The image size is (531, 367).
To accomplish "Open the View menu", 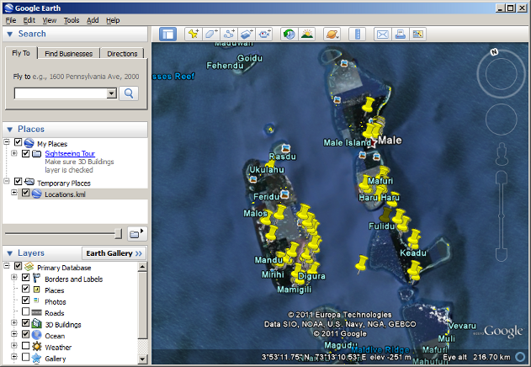I will coord(50,20).
